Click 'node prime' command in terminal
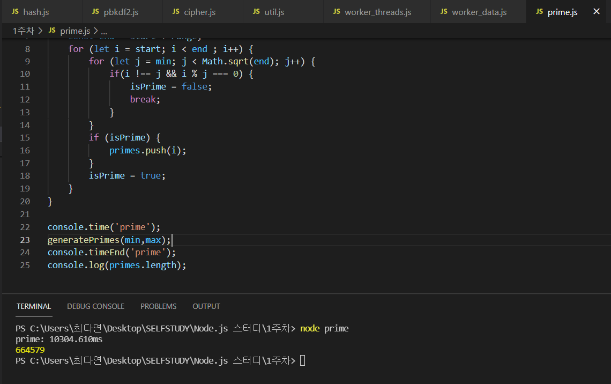 [324, 329]
